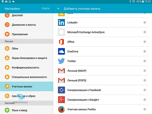The image size is (152, 114).
Task: Click the Google+ icon
Action: tap(61, 100)
